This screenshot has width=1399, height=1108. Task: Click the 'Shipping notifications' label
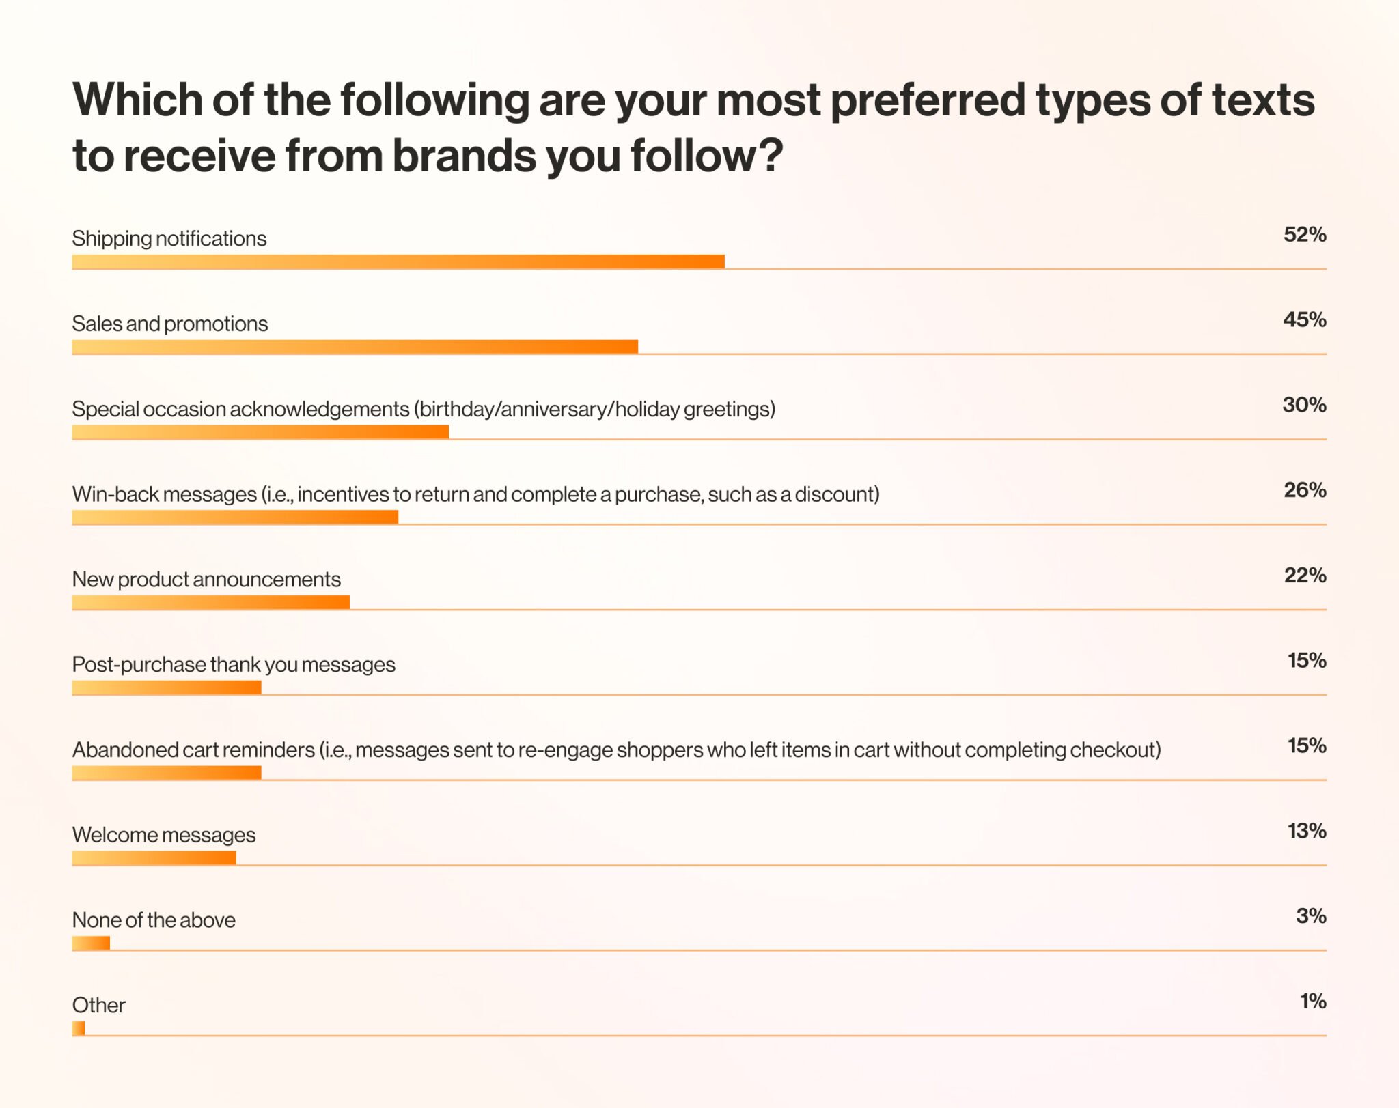pyautogui.click(x=169, y=238)
